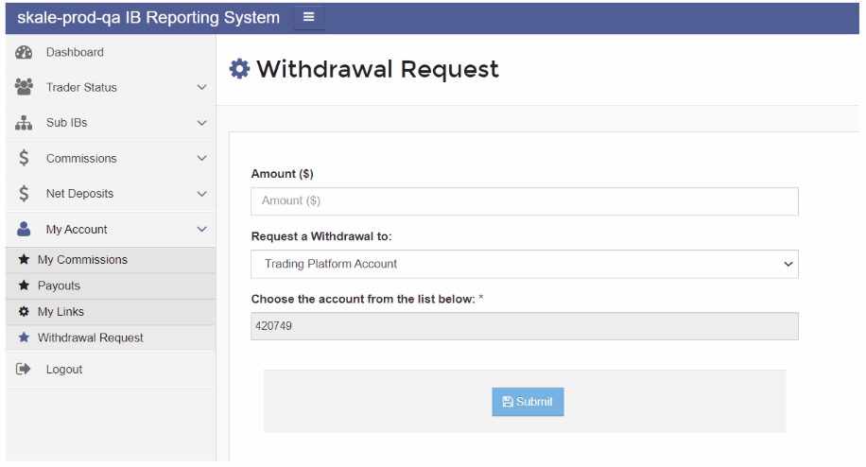This screenshot has height=467, width=866.
Task: Open My Commissions menu item
Action: point(82,260)
